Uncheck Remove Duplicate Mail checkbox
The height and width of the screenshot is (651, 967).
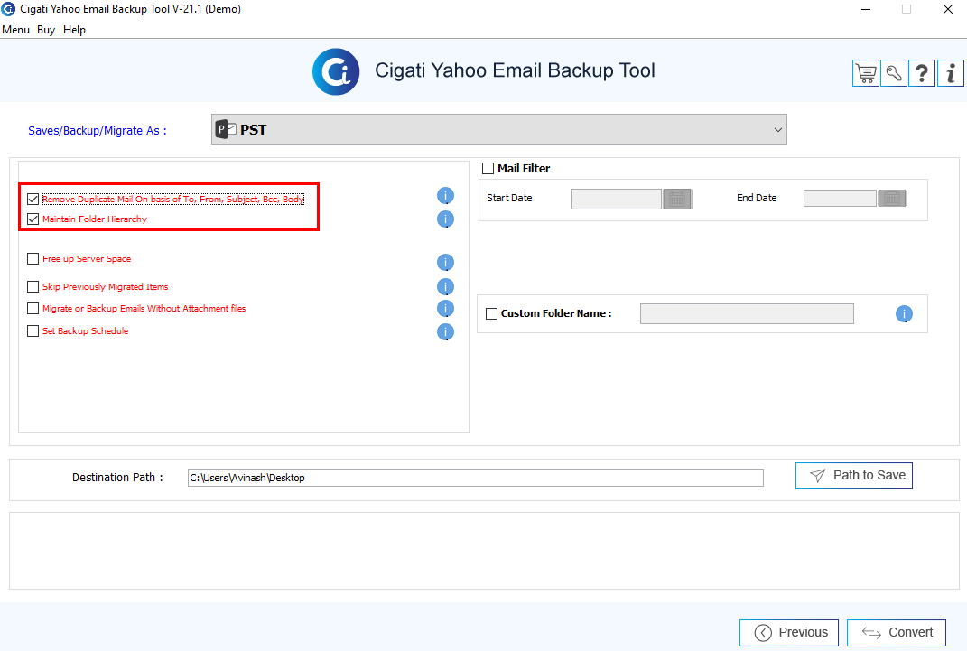tap(33, 200)
